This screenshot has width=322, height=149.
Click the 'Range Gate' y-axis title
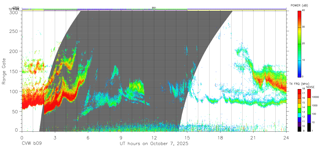coord(4,71)
